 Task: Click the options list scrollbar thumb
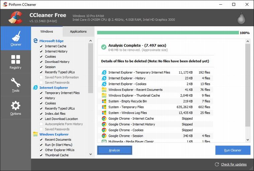(x=91, y=68)
